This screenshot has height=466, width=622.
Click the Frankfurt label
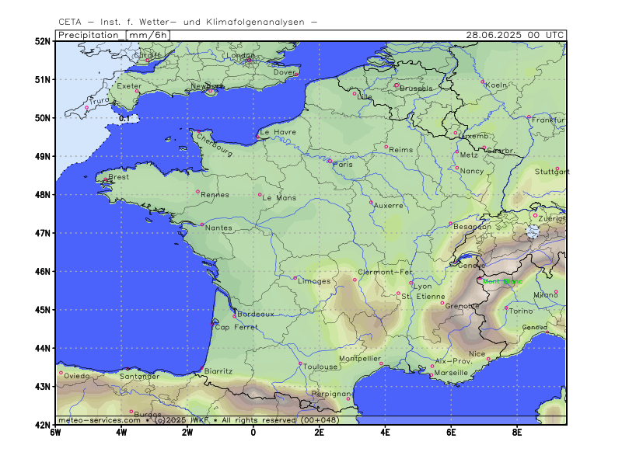click(x=549, y=120)
